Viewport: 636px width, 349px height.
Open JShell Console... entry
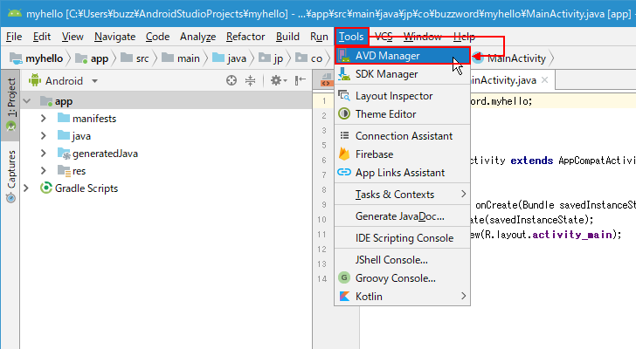click(403, 260)
